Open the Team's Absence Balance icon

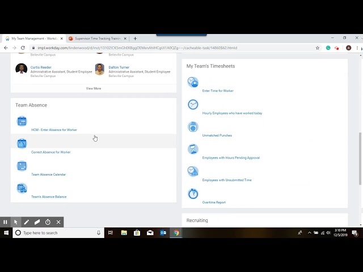pyautogui.click(x=22, y=188)
